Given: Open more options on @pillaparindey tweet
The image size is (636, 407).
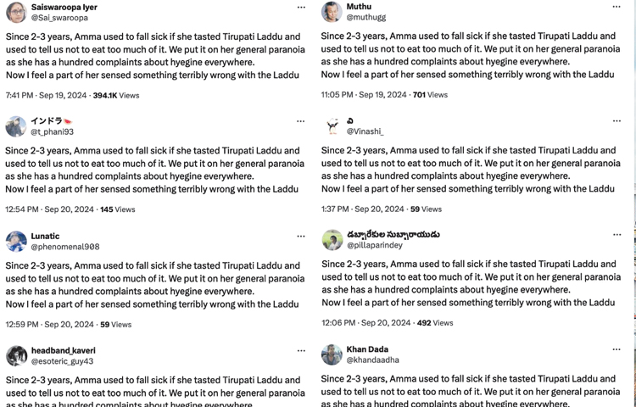Looking at the screenshot, I should pyautogui.click(x=617, y=235).
